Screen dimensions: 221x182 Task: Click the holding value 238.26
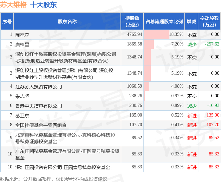(x=136, y=96)
